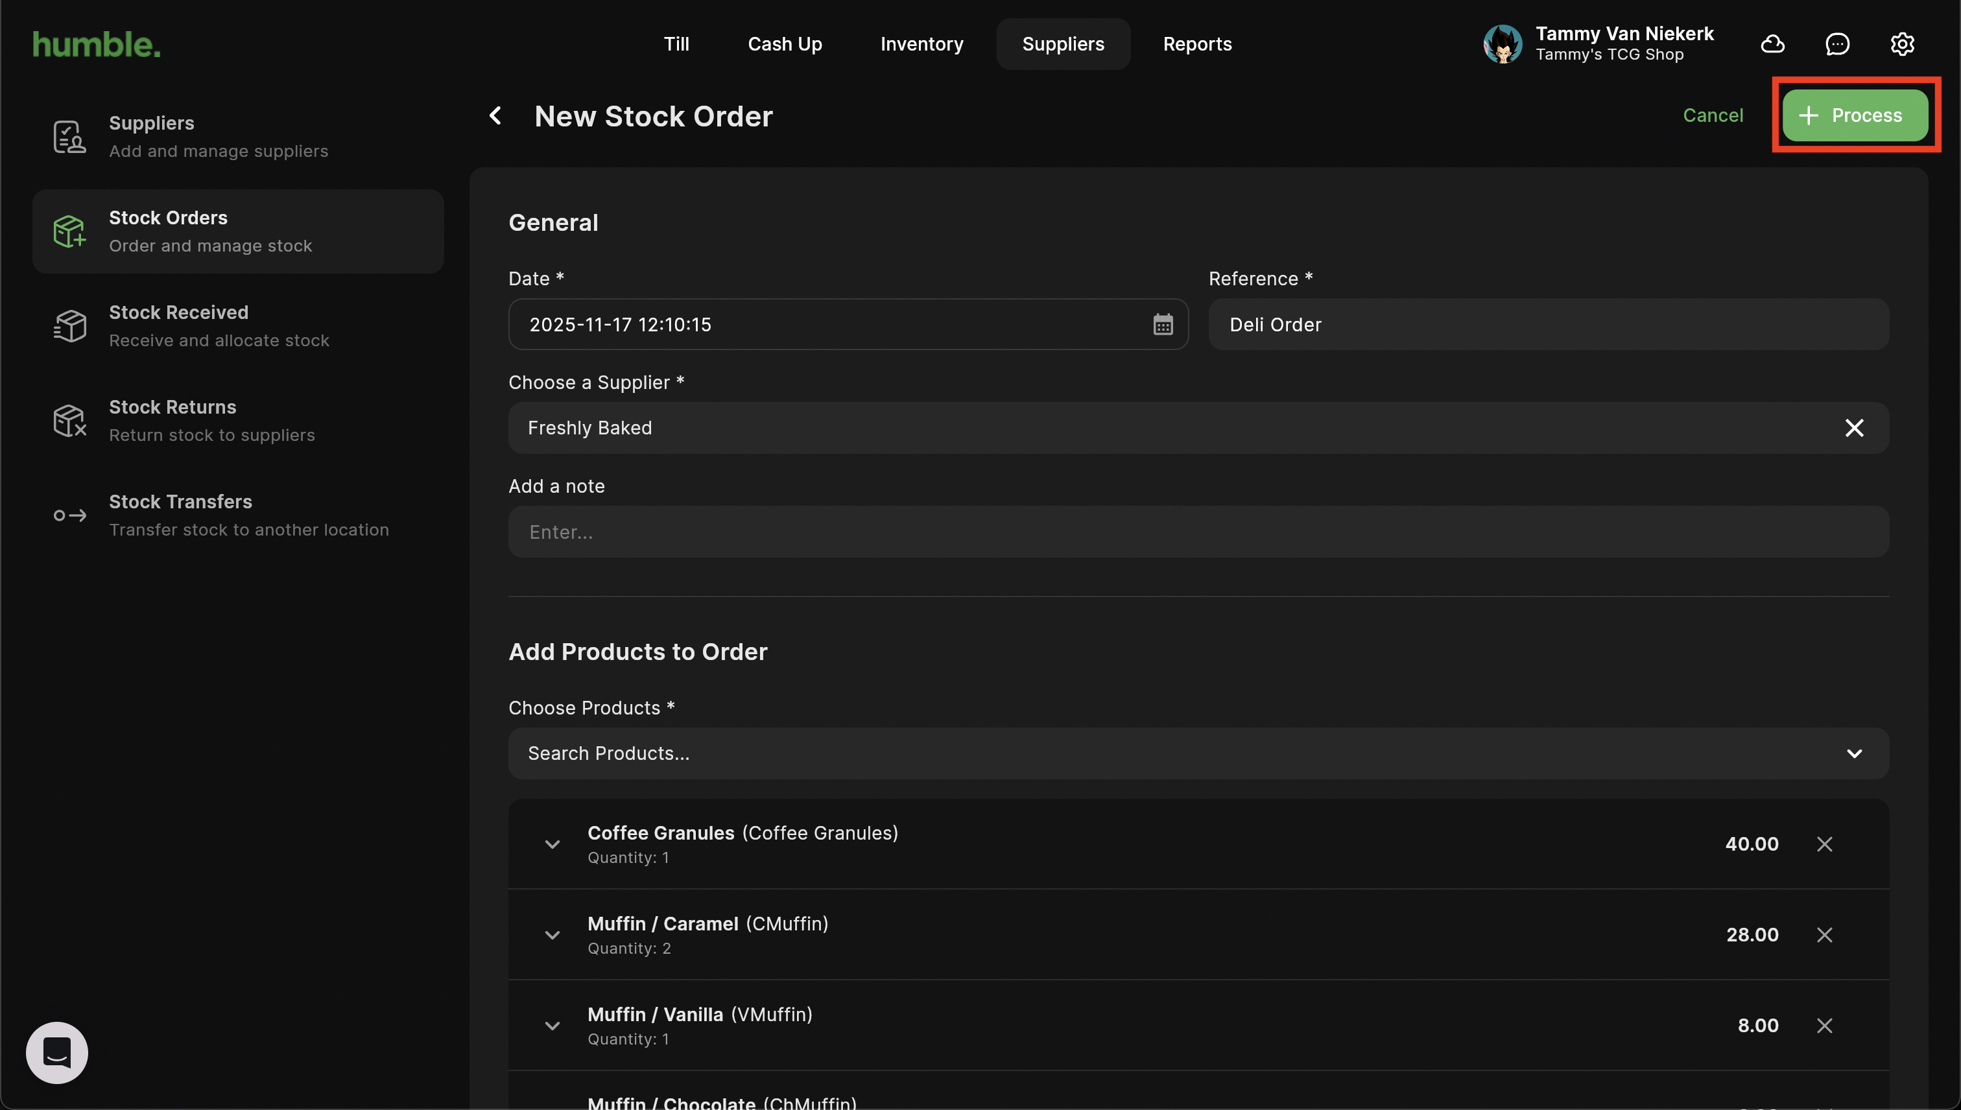The image size is (1961, 1110).
Task: Click the date calendar picker icon
Action: (x=1162, y=325)
